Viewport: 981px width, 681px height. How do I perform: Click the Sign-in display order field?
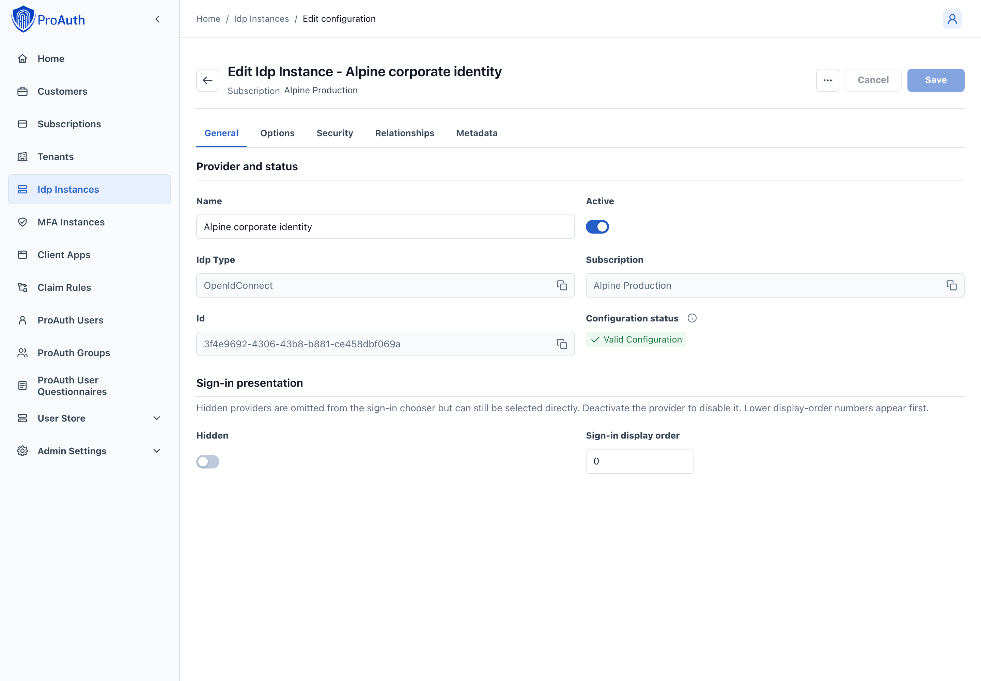click(x=640, y=462)
